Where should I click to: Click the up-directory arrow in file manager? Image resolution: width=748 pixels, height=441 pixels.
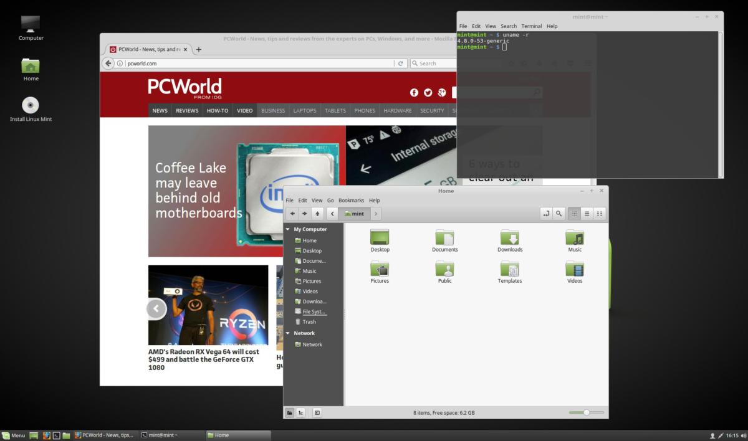[317, 214]
